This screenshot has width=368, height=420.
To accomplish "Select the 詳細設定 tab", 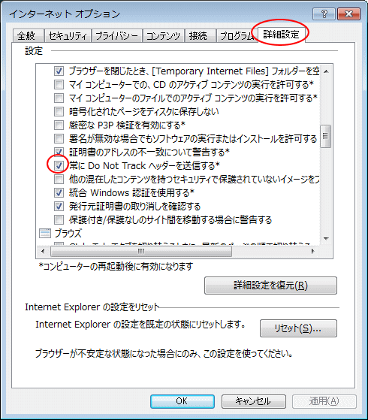I will point(281,35).
